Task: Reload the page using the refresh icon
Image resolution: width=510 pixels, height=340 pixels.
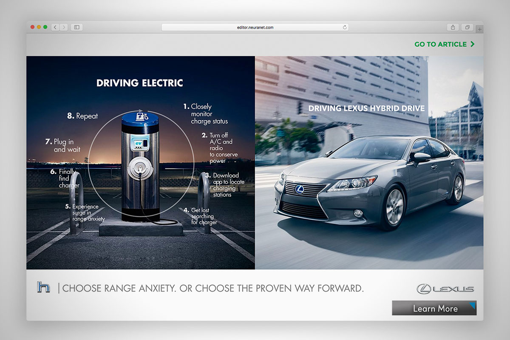Action: tap(345, 27)
